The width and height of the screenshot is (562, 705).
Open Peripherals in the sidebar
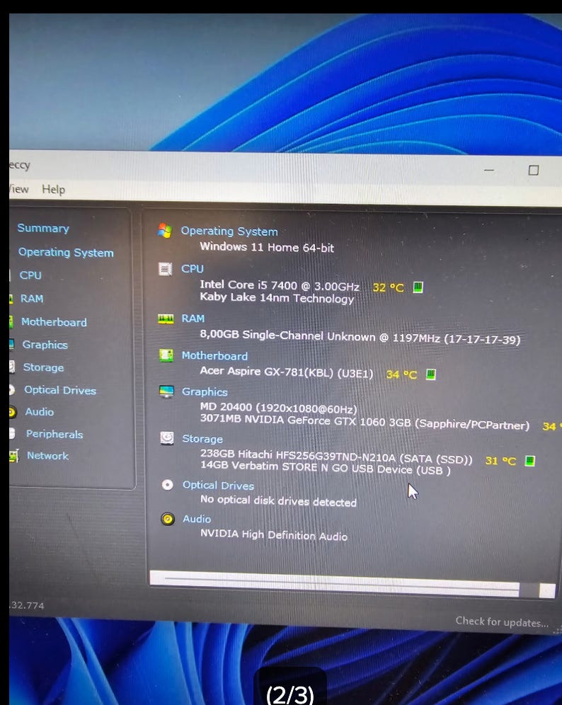pos(55,434)
